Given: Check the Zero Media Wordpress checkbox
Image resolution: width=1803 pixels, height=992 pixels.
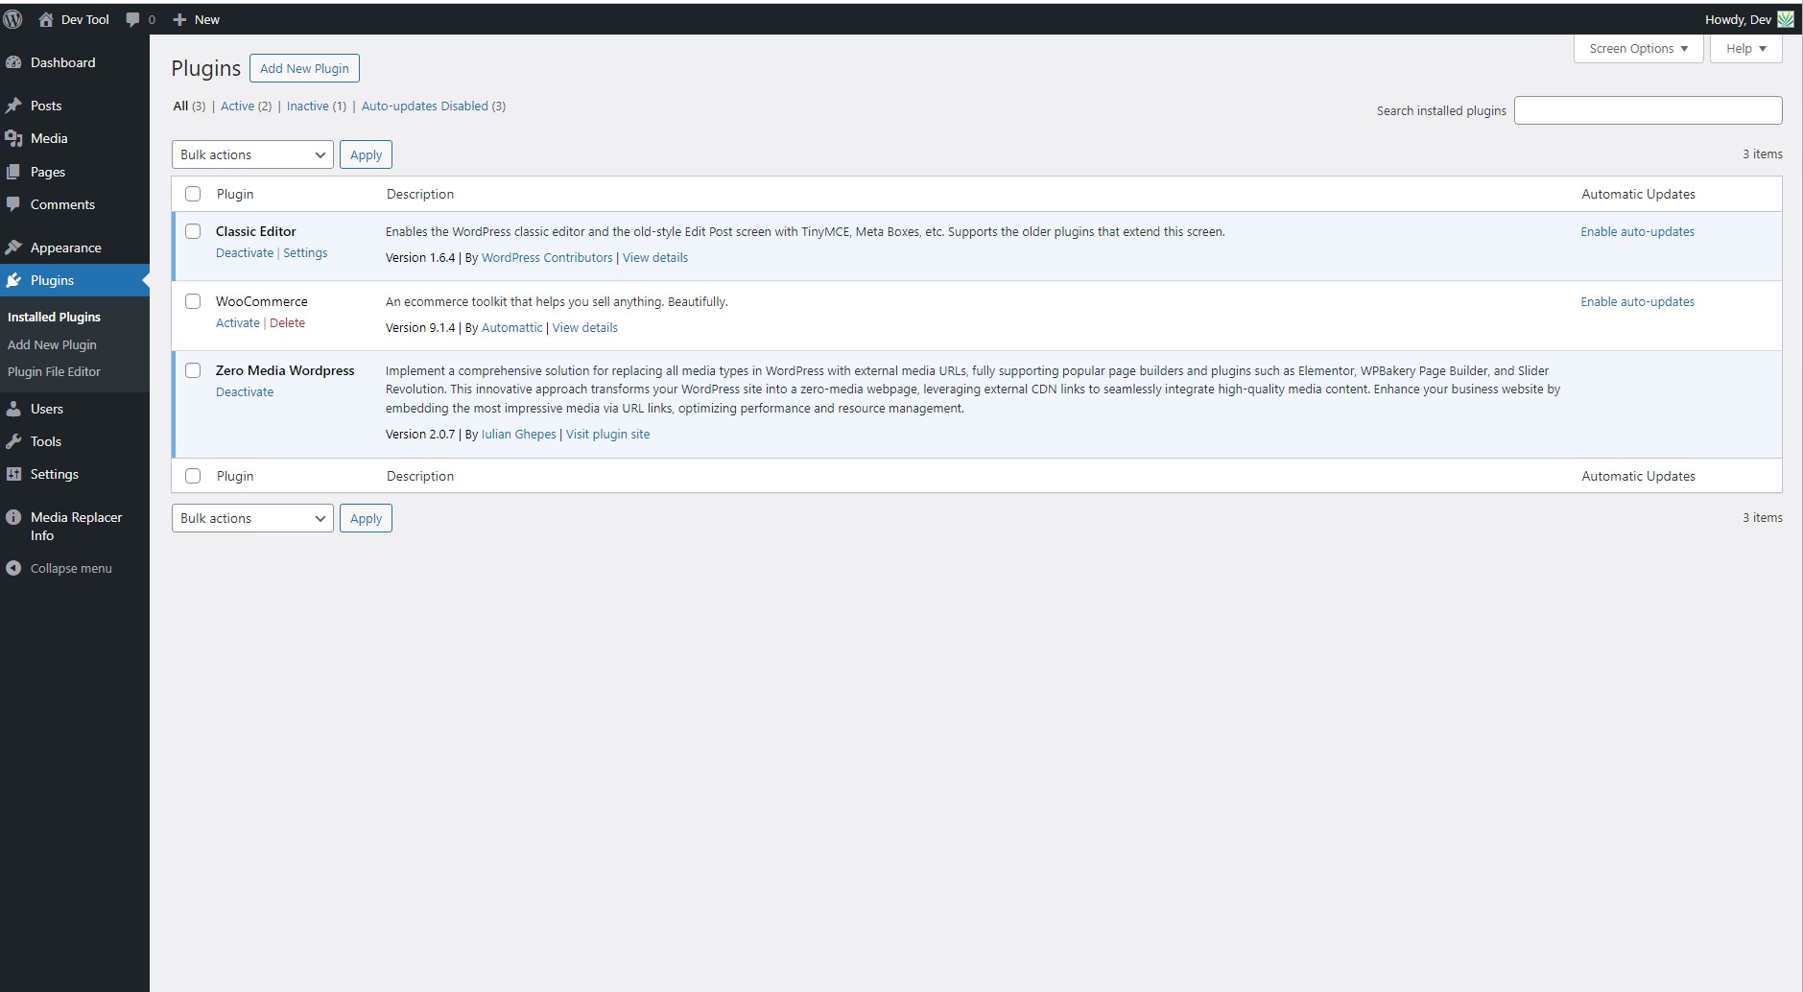Looking at the screenshot, I should pos(193,370).
